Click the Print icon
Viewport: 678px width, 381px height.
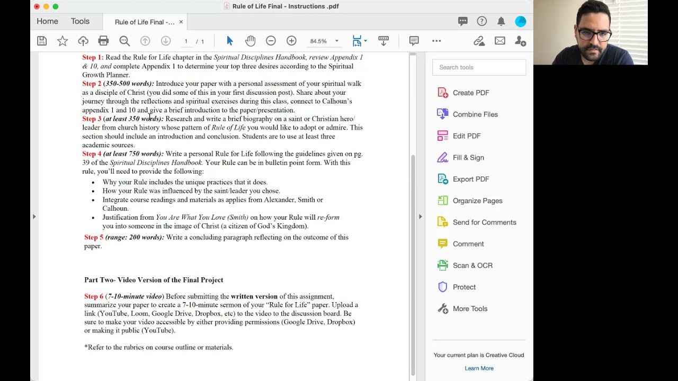click(103, 41)
